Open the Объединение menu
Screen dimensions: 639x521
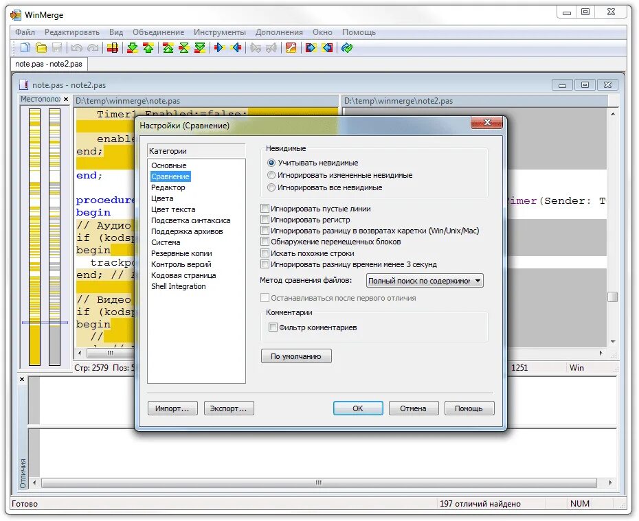[x=158, y=32]
